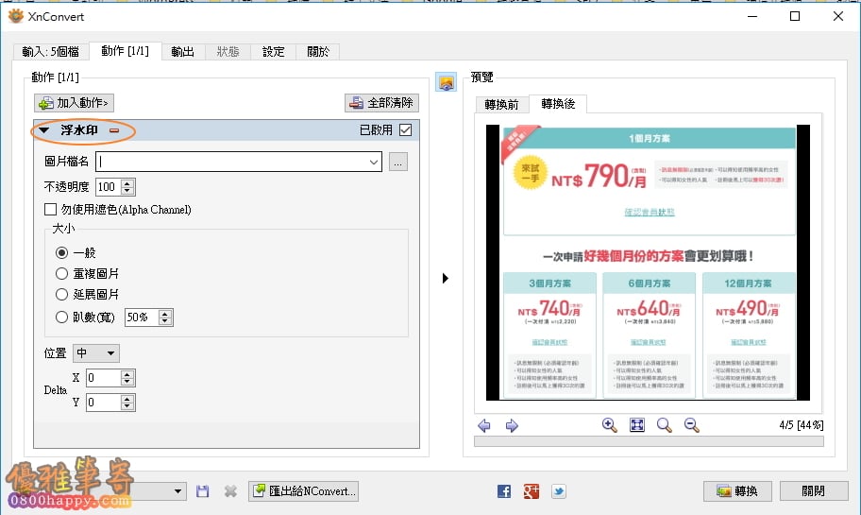Click the 關閉 close button
Image resolution: width=861 pixels, height=515 pixels.
(813, 490)
